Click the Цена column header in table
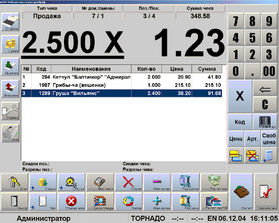The height and width of the screenshot is (223, 279). 177,69
